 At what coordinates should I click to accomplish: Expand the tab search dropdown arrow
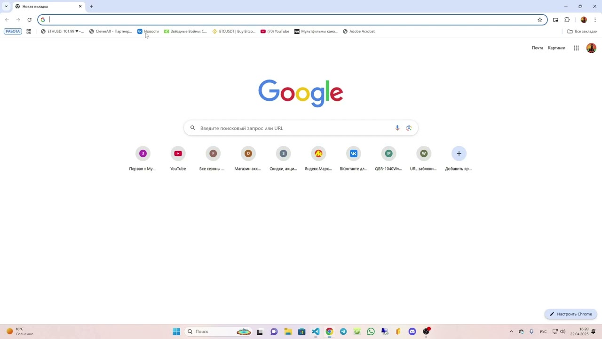point(6,7)
